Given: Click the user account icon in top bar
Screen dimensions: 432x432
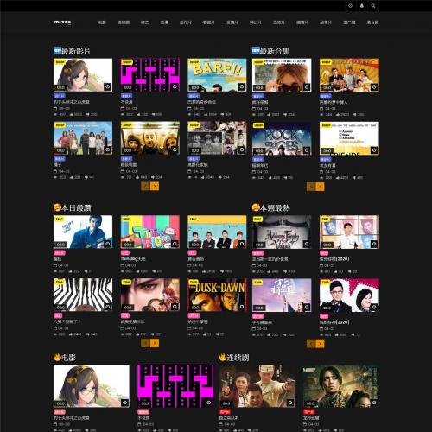Looking at the screenshot, I should [362, 6].
